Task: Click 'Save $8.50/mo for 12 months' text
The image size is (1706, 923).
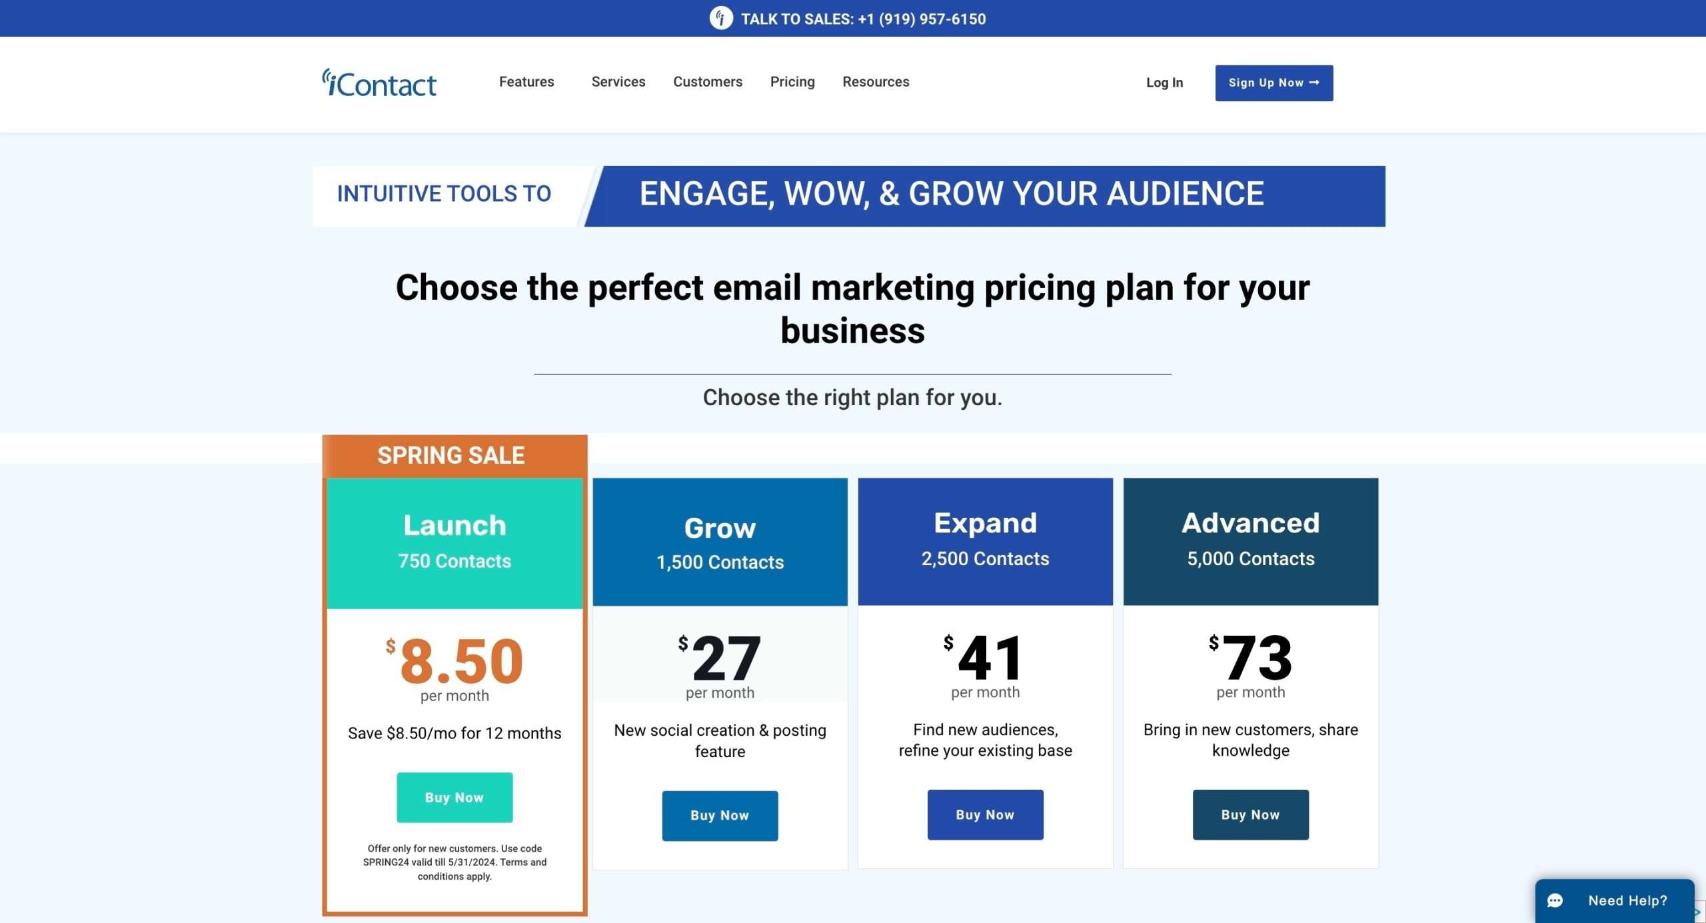Action: 454,733
